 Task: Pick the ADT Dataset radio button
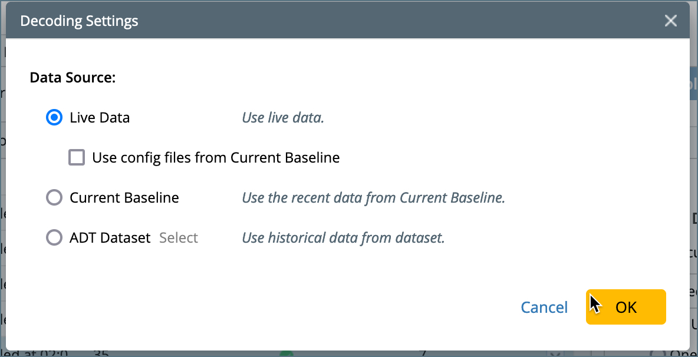click(54, 238)
